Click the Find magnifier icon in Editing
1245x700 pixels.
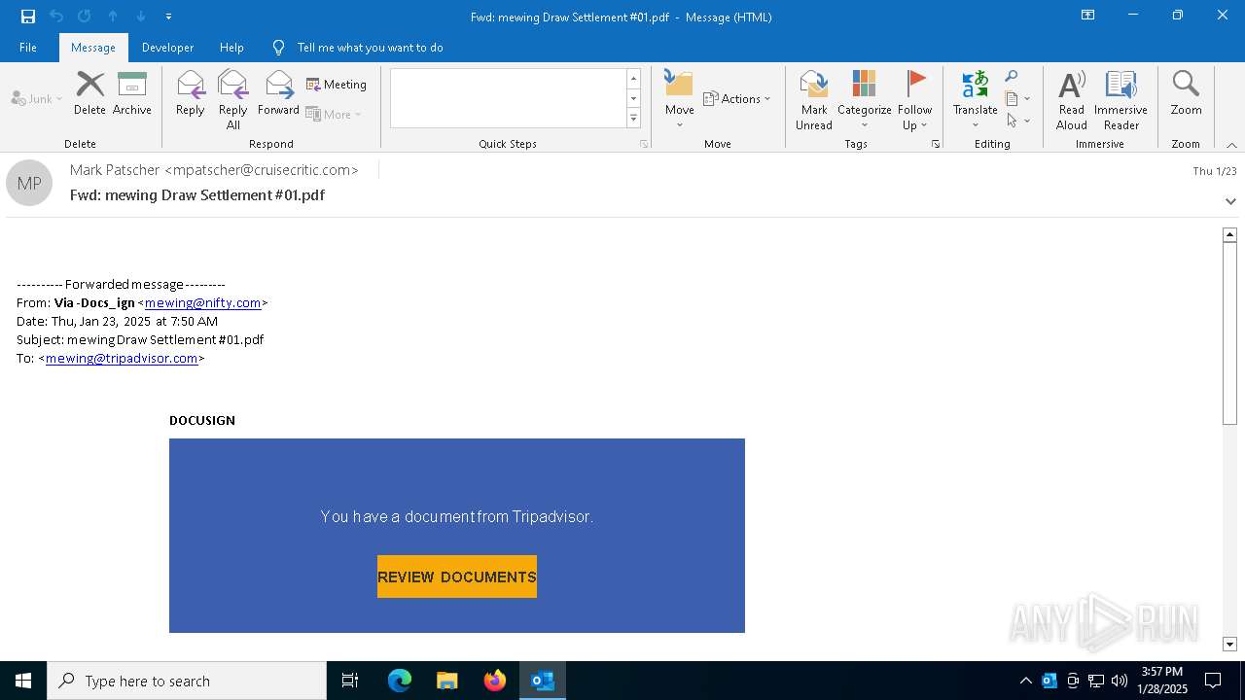click(1012, 77)
